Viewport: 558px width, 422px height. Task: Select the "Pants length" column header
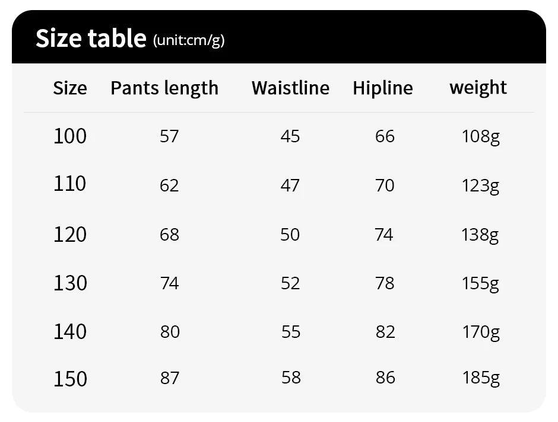point(164,88)
